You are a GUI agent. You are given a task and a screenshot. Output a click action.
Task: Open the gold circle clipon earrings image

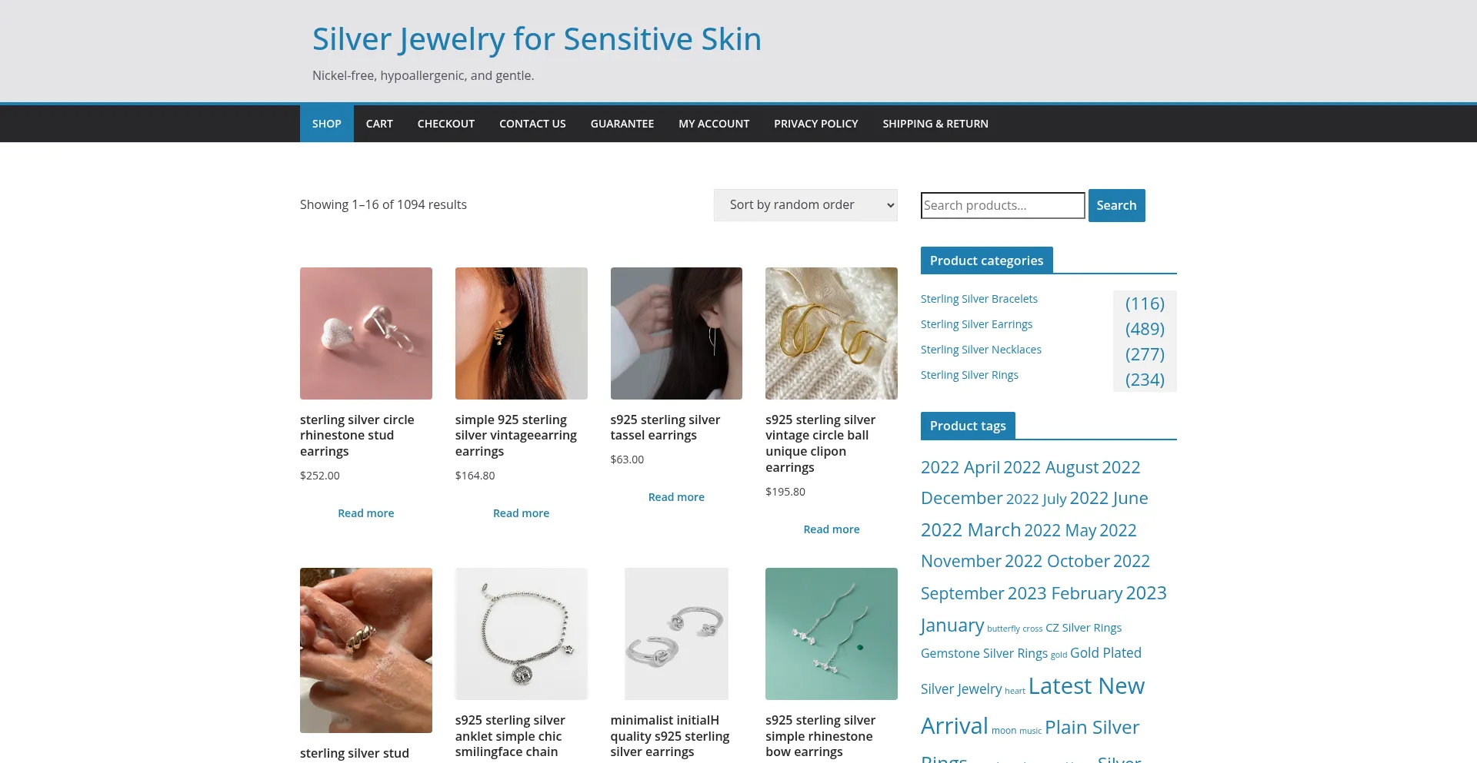(x=832, y=333)
